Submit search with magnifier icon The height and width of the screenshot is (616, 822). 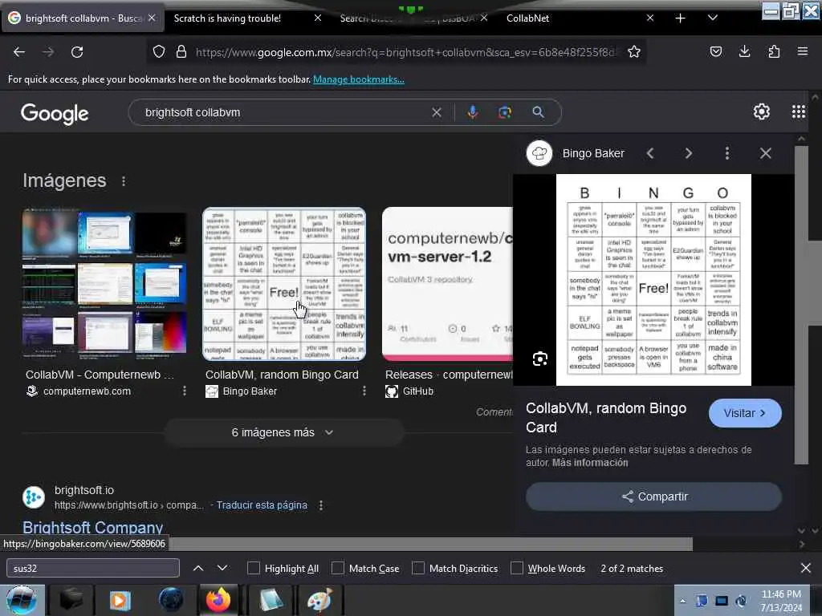538,112
